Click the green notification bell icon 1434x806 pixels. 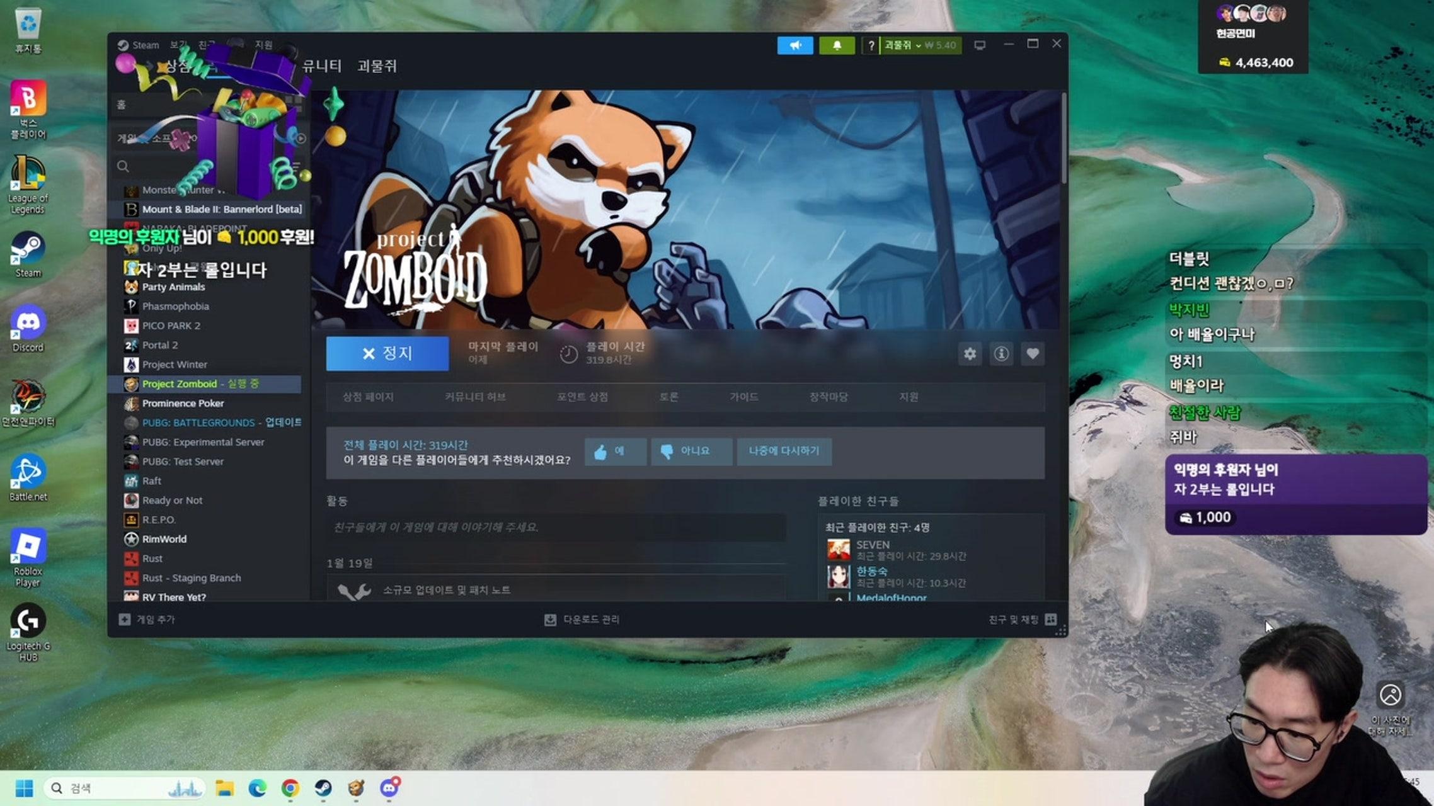(836, 45)
